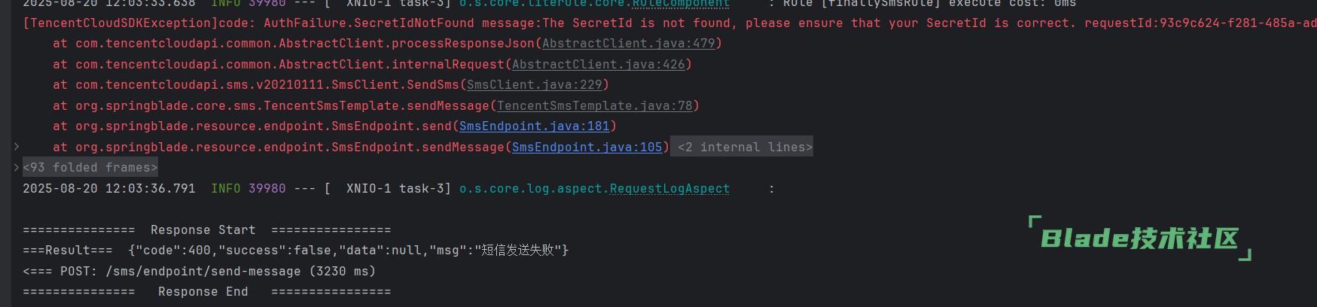Screen dimensions: 1317x307
Task: Navigate to SmsEndpoint.java:105
Action: pyautogui.click(x=587, y=147)
